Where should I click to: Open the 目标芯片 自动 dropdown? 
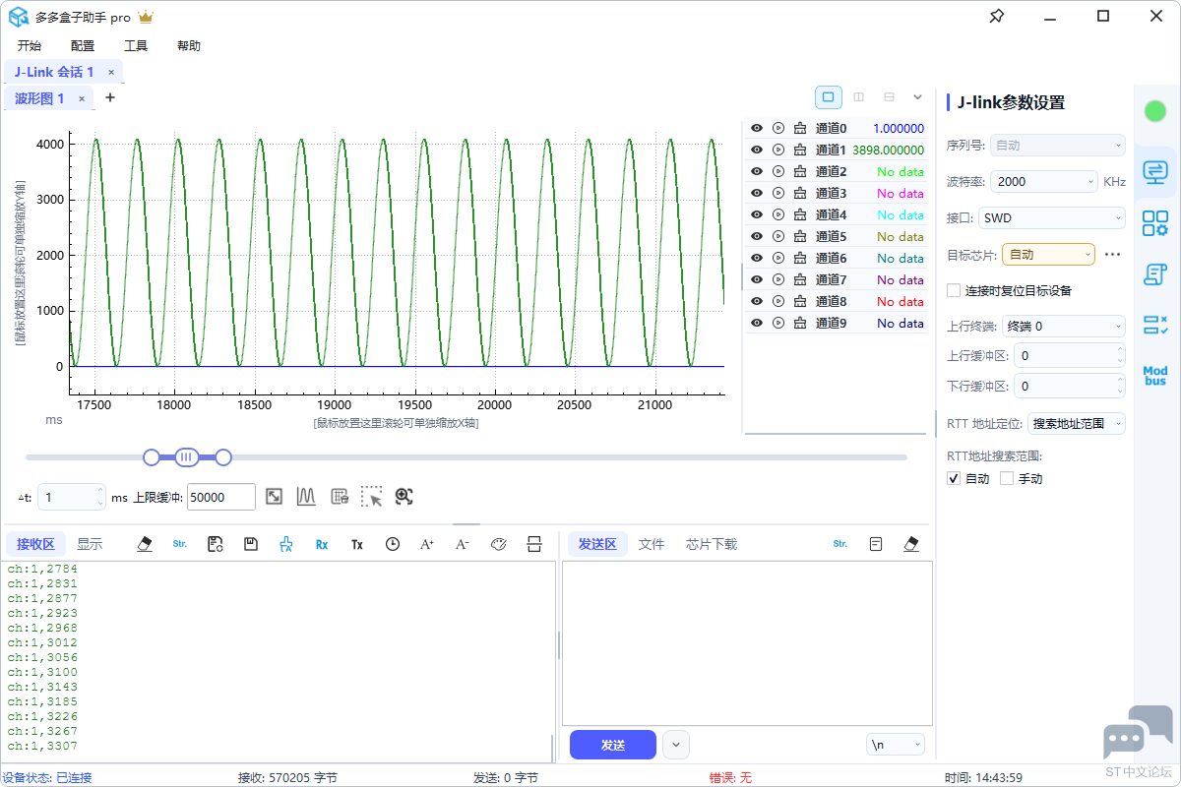[1048, 255]
